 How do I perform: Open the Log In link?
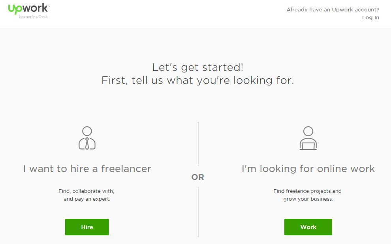pos(370,18)
